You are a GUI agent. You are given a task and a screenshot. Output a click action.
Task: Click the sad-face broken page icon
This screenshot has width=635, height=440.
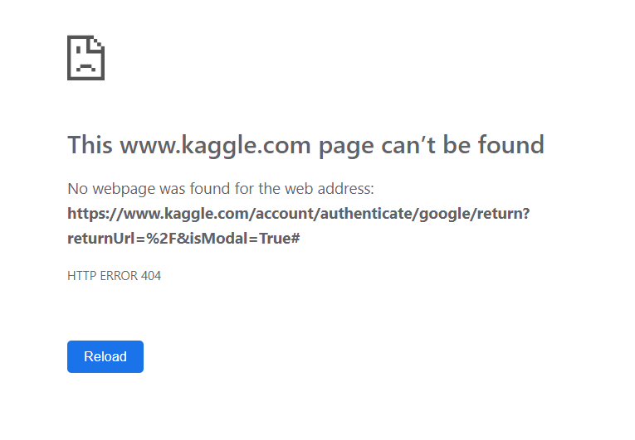point(85,57)
